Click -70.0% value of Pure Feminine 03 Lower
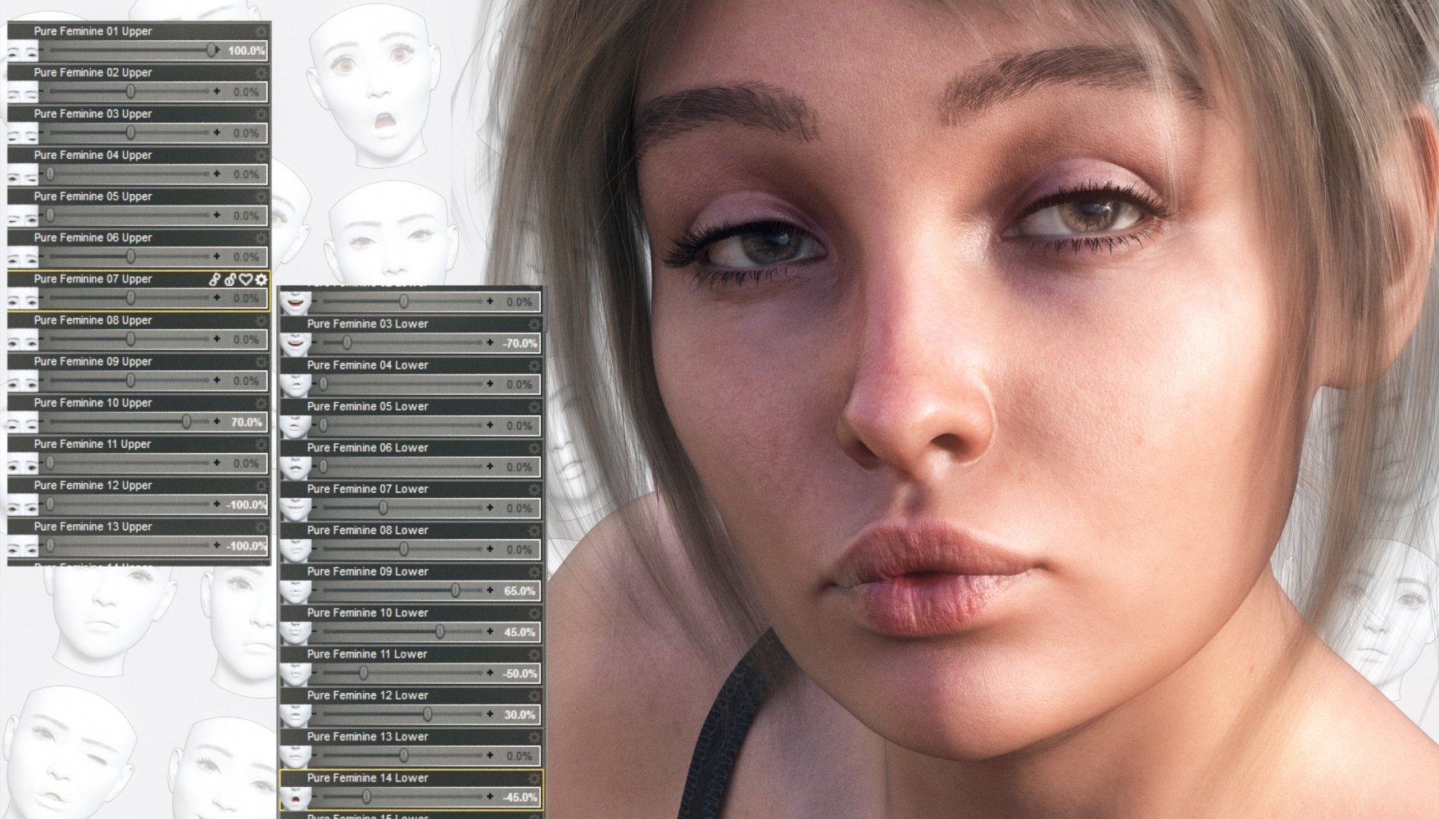 tap(520, 343)
